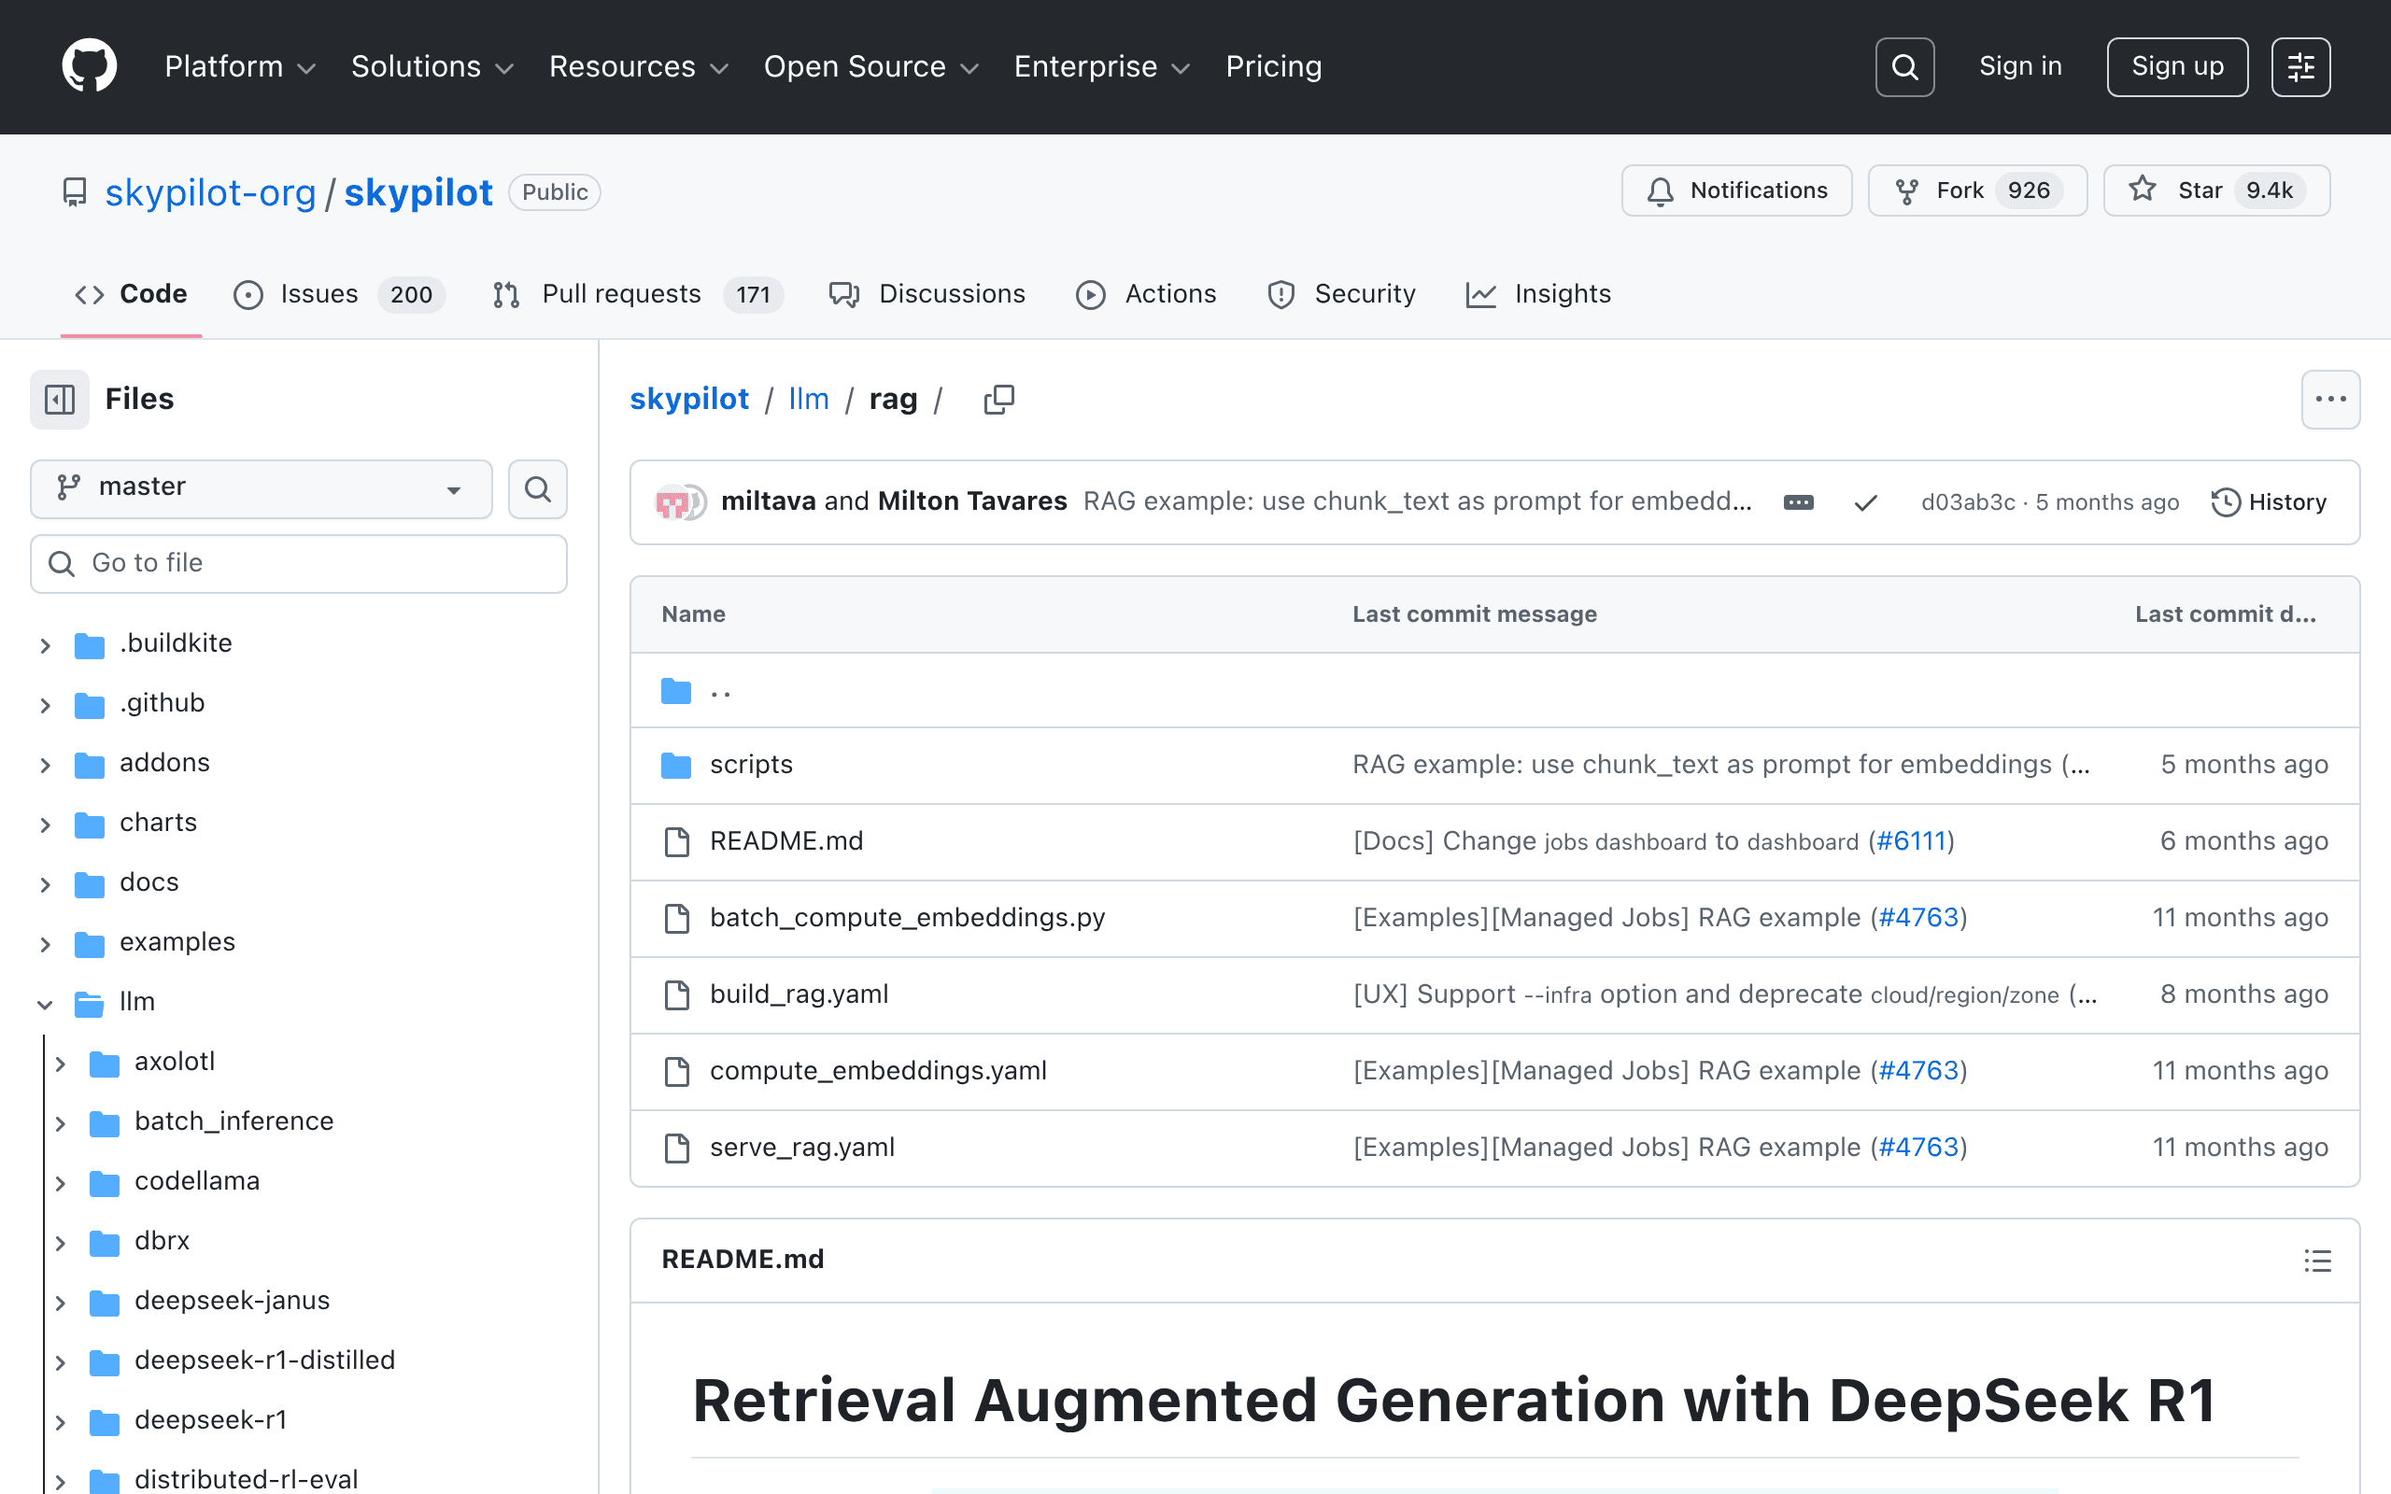Open the master branch dropdown
Viewport: 2391px width, 1494px height.
[x=261, y=488]
